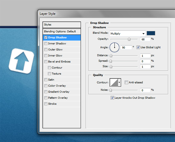Image resolution: width=175 pixels, height=142 pixels.
Task: Click the Contour curve thumbnail preview
Action: 114,83
